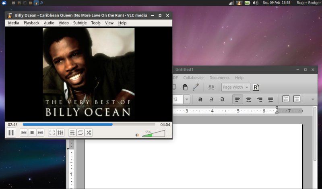The width and height of the screenshot is (322, 189).
Task: Toggle shuffle playback in VLC
Action: tap(89, 133)
